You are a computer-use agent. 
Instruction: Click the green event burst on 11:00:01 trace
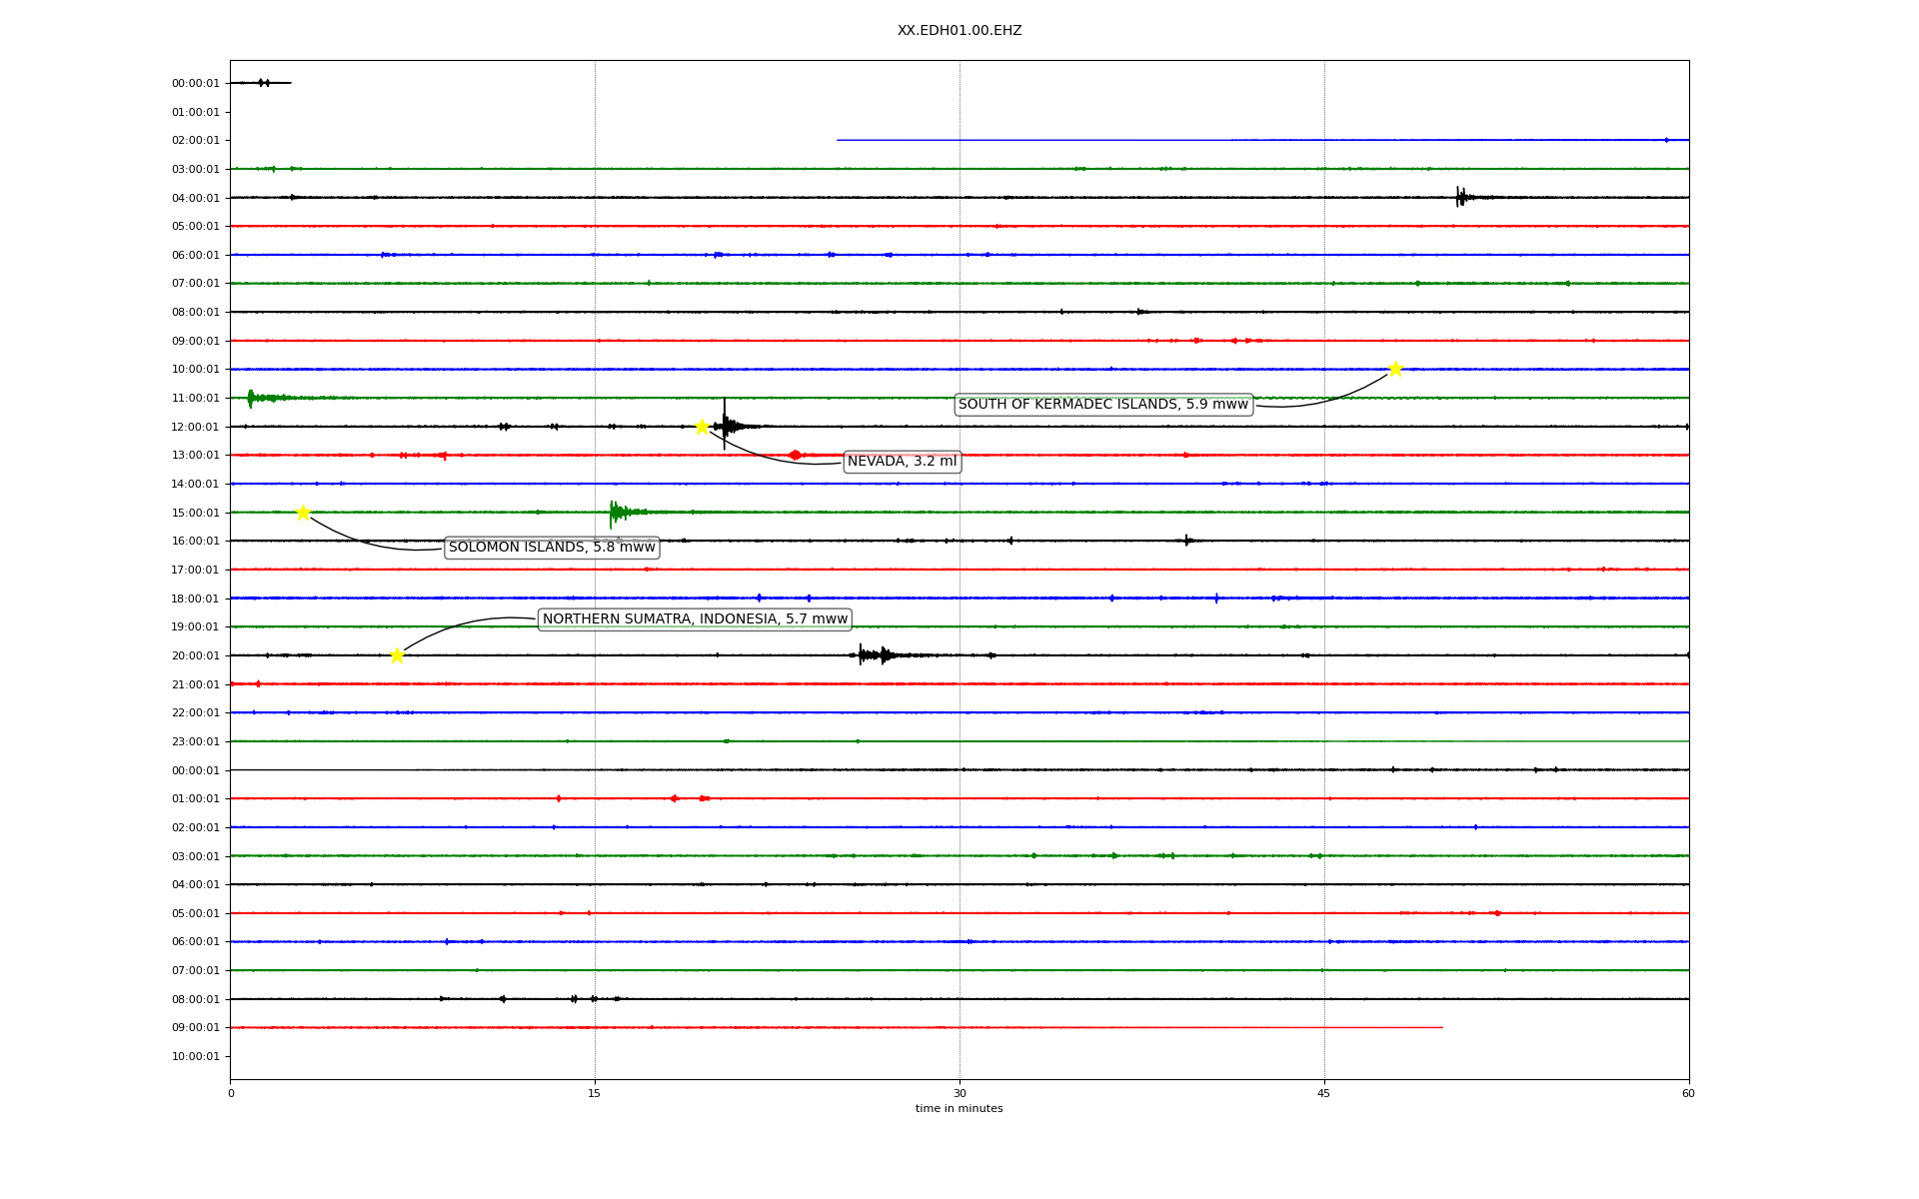[252, 398]
